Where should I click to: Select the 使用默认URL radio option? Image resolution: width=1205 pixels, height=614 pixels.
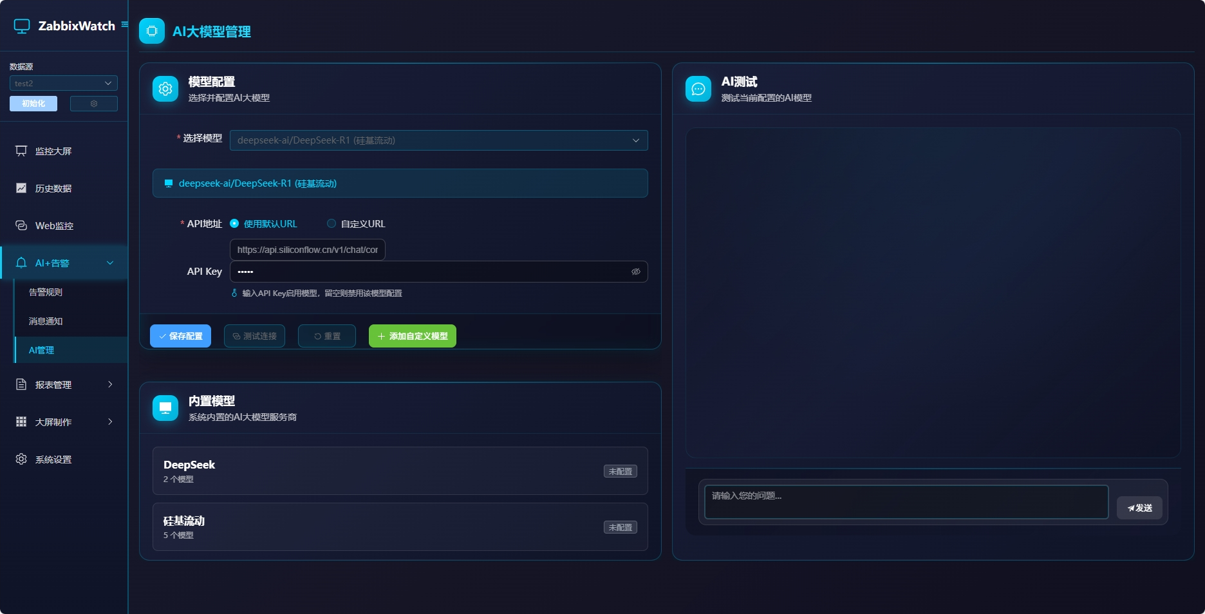(235, 223)
